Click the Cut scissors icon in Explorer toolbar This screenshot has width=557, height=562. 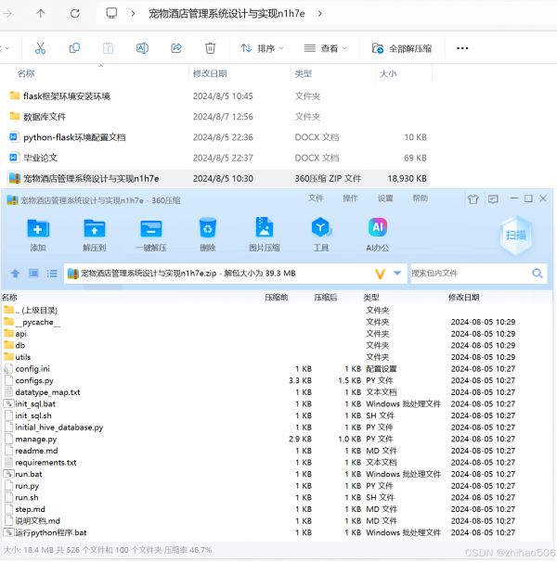click(x=40, y=48)
